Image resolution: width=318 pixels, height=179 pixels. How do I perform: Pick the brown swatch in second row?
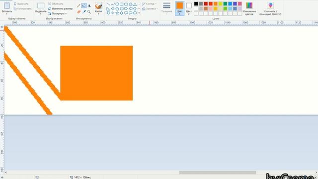click(x=206, y=9)
